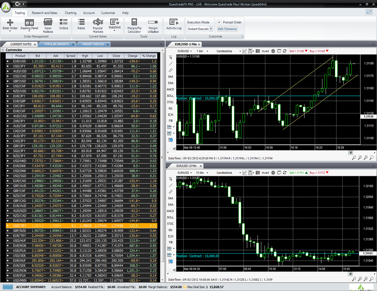Open Popular Markets currency icon
This screenshot has width=377, height=291.
98,22
